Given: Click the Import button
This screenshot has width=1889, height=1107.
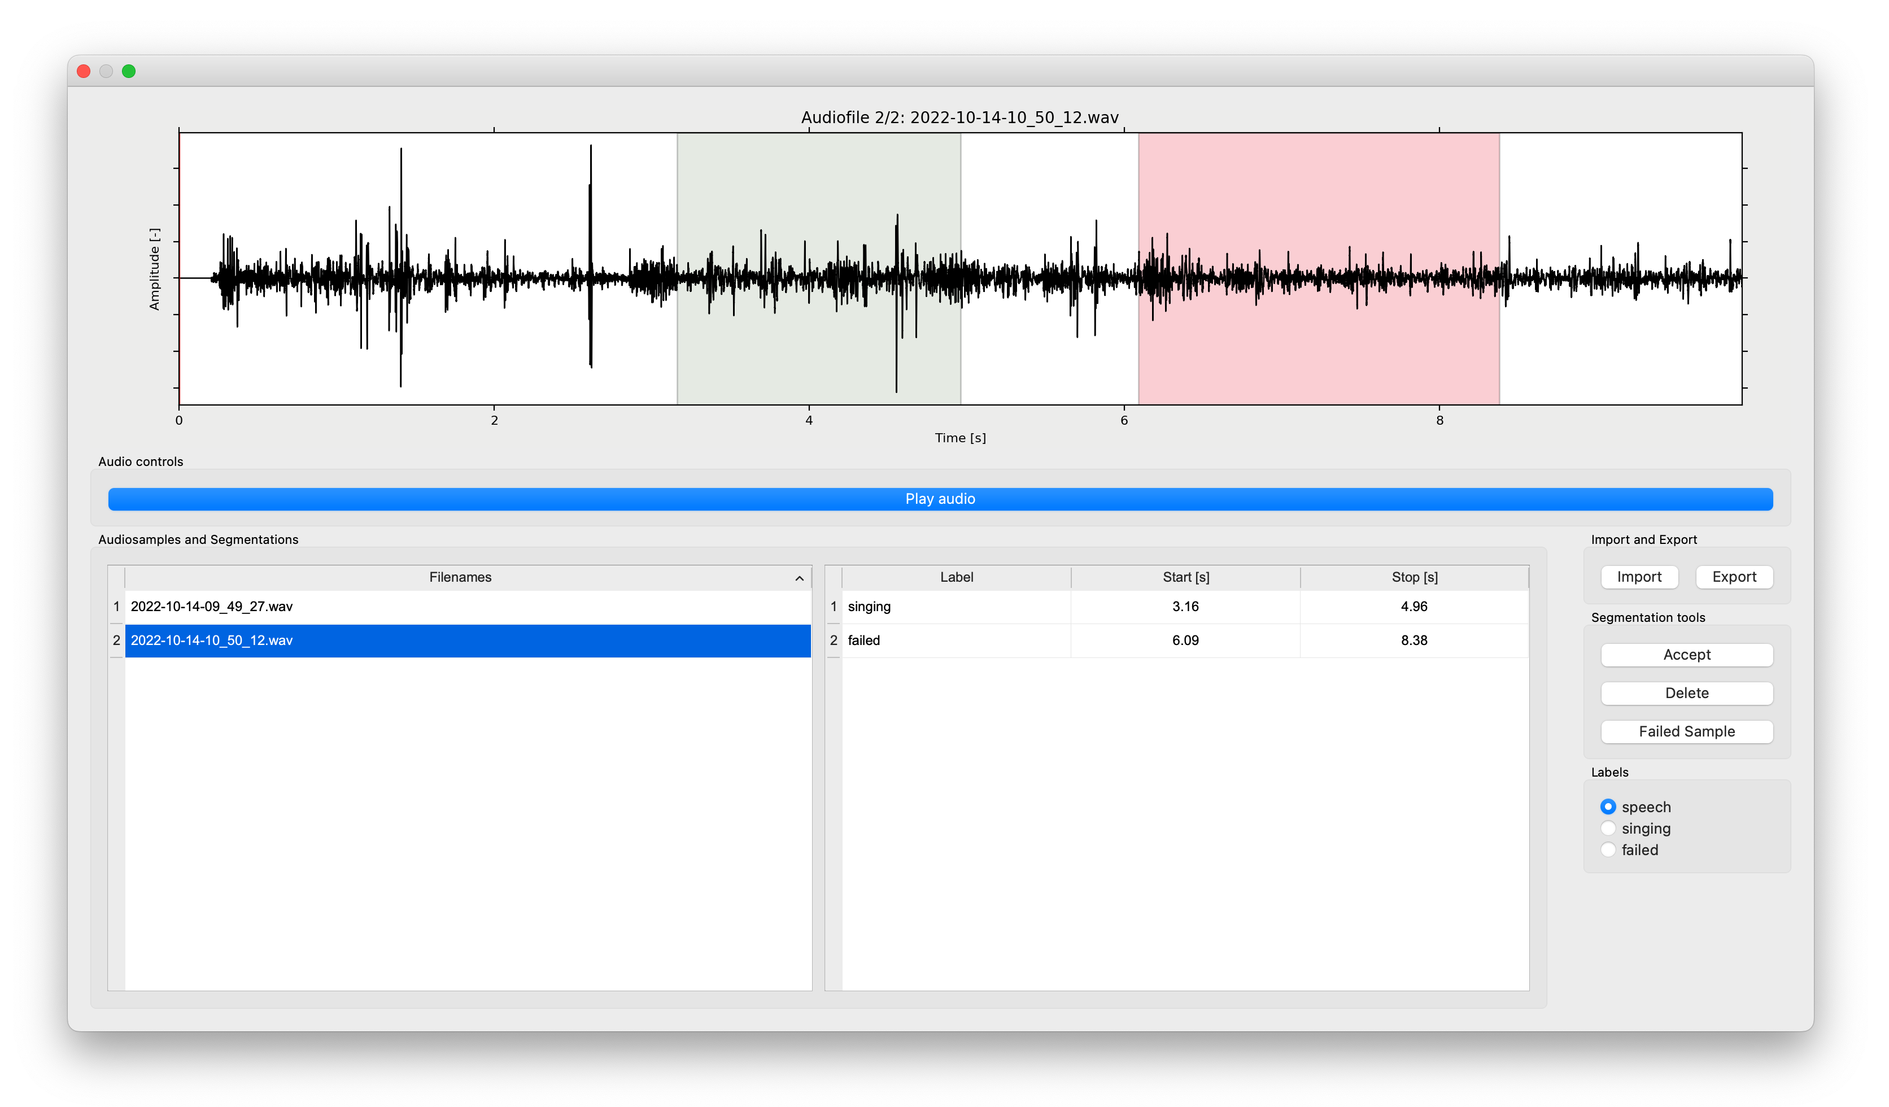Looking at the screenshot, I should 1639,577.
